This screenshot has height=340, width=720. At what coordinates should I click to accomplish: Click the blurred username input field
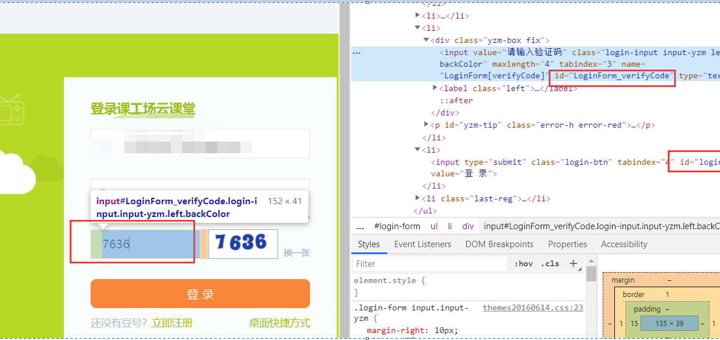[x=200, y=143]
